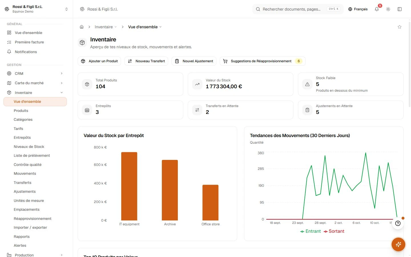411x257 pixels.
Task: Open Première facture in the sidebar
Action: pyautogui.click(x=35, y=42)
